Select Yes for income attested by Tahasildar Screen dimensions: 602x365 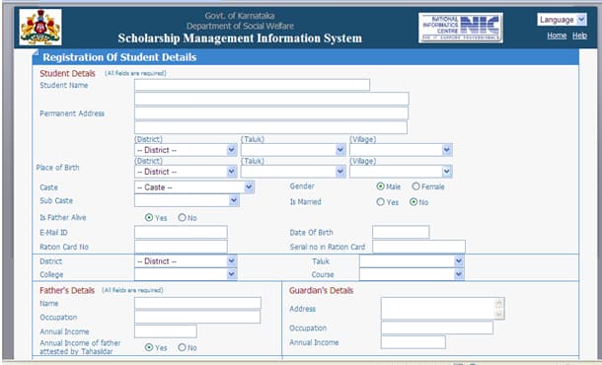[x=149, y=347]
